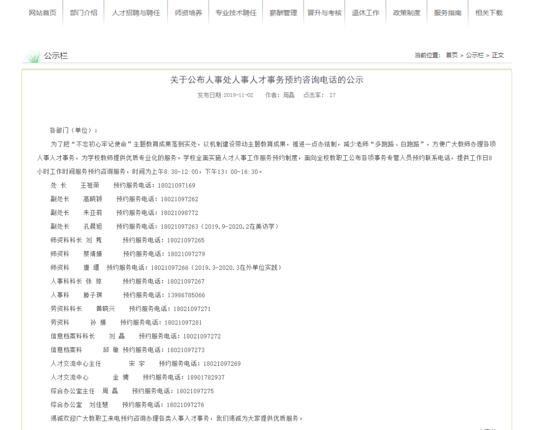Click phone number 18021097281 of 孙婧
Viewport: 537px width, 430px height.
click(x=183, y=322)
